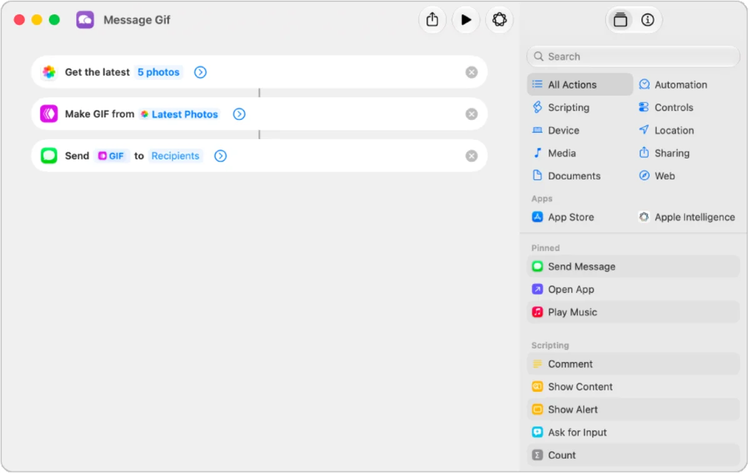750x473 pixels.
Task: Select the GIF variable token
Action: click(112, 156)
